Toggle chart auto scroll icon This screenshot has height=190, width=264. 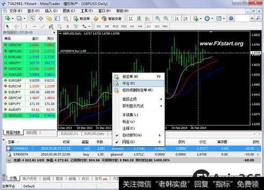click(x=177, y=18)
